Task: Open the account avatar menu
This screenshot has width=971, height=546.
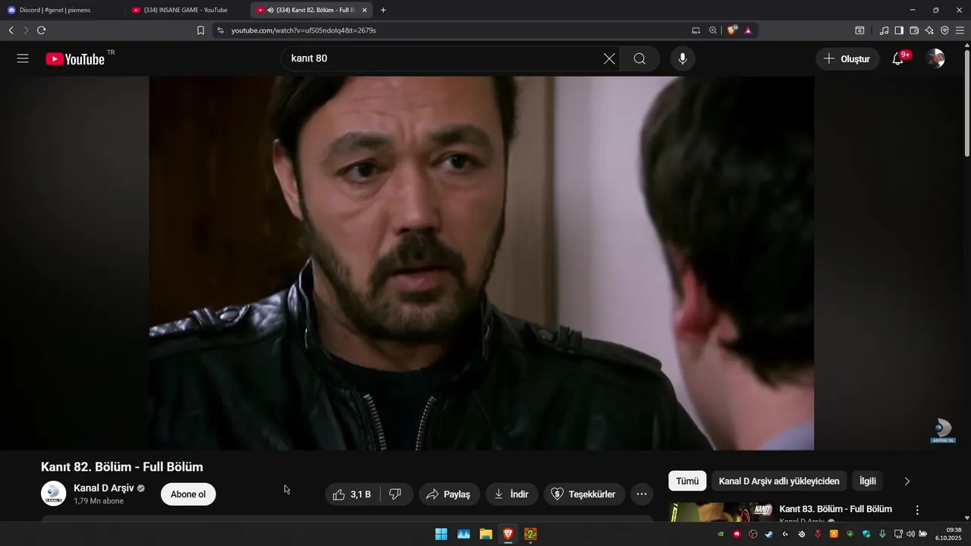Action: pos(935,58)
